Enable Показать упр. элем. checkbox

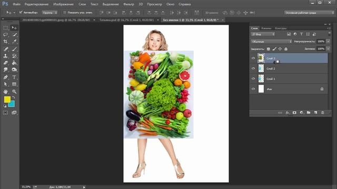coord(64,13)
